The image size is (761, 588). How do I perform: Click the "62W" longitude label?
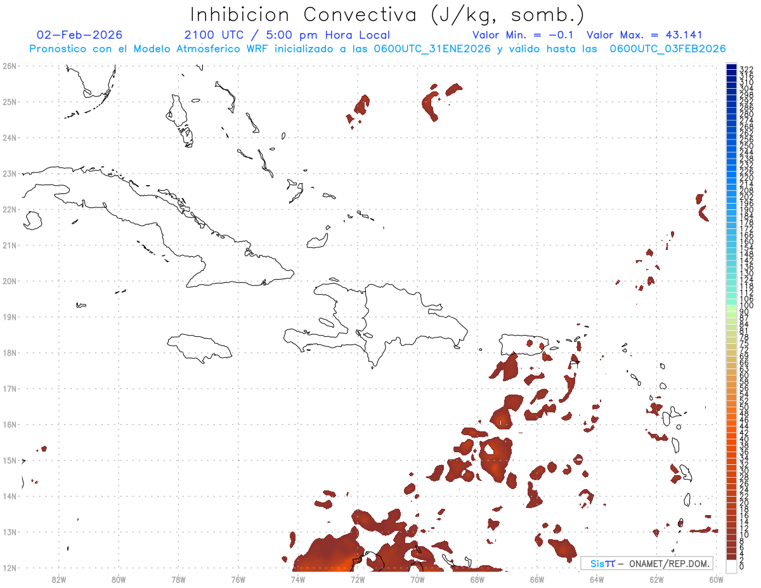coord(656,578)
